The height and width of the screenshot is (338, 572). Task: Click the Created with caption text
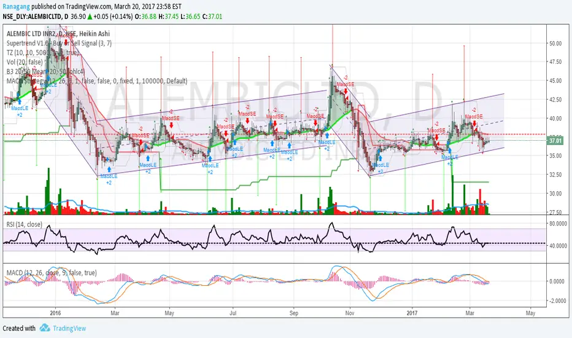19,328
